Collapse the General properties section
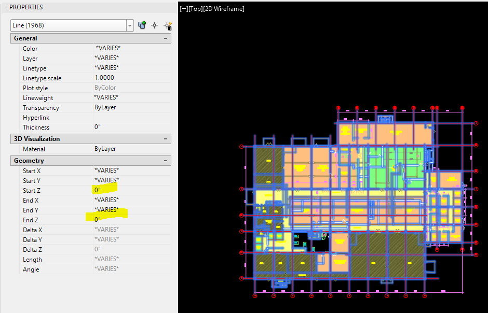 coord(166,38)
